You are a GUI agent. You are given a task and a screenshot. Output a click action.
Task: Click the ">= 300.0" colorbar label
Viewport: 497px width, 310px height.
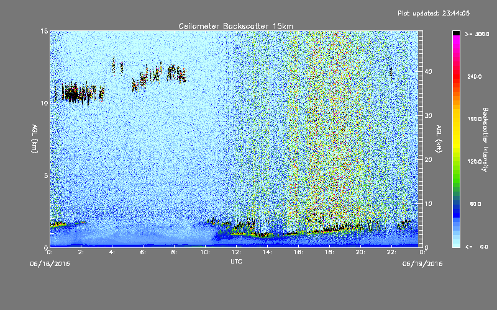click(x=477, y=34)
